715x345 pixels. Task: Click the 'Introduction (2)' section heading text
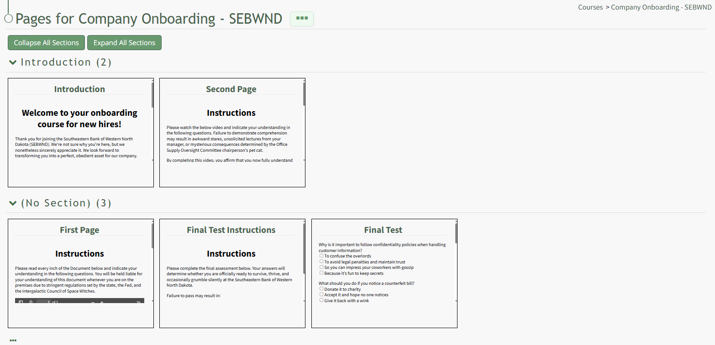coord(66,62)
